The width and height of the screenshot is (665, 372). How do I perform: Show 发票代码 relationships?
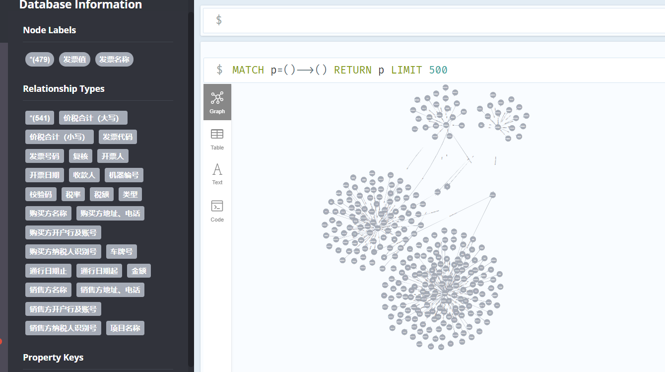pos(118,137)
